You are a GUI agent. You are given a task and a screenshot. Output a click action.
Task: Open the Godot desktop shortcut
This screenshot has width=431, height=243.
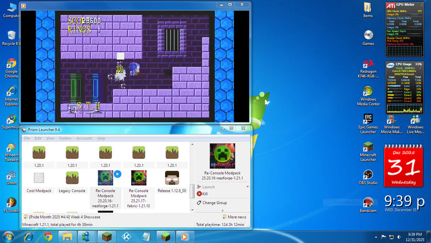[x=11, y=177]
